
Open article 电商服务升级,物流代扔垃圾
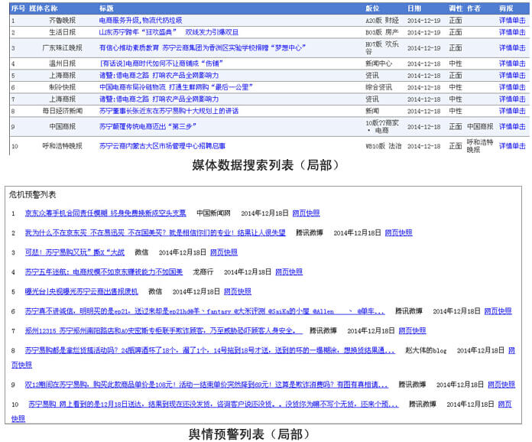click(x=141, y=21)
